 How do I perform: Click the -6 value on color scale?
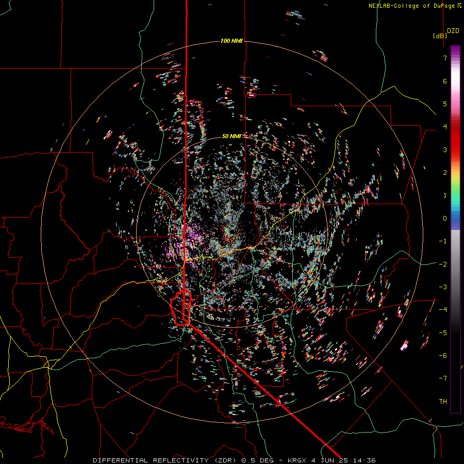pos(443,356)
